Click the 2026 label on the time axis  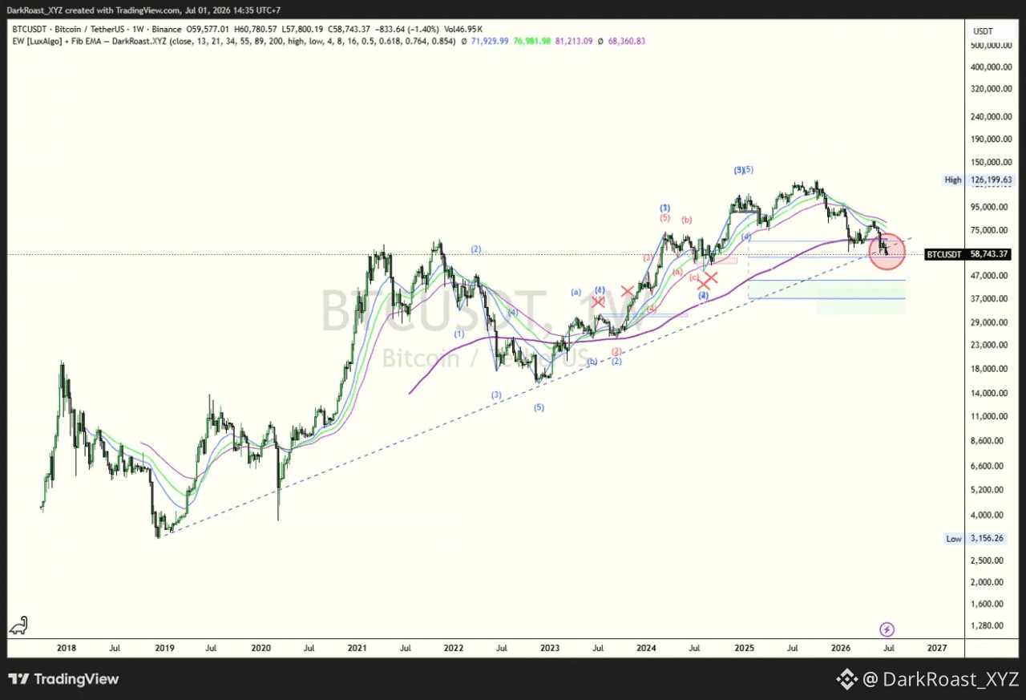pos(840,647)
